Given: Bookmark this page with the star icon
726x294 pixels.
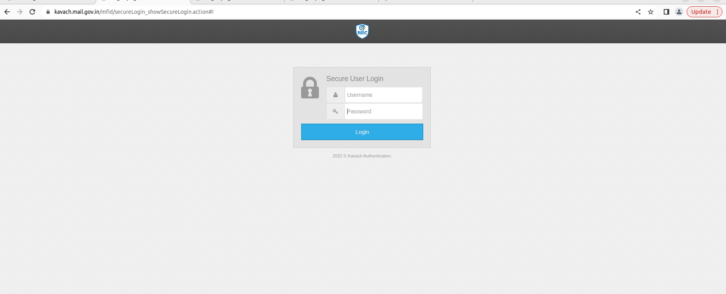Looking at the screenshot, I should pos(651,12).
